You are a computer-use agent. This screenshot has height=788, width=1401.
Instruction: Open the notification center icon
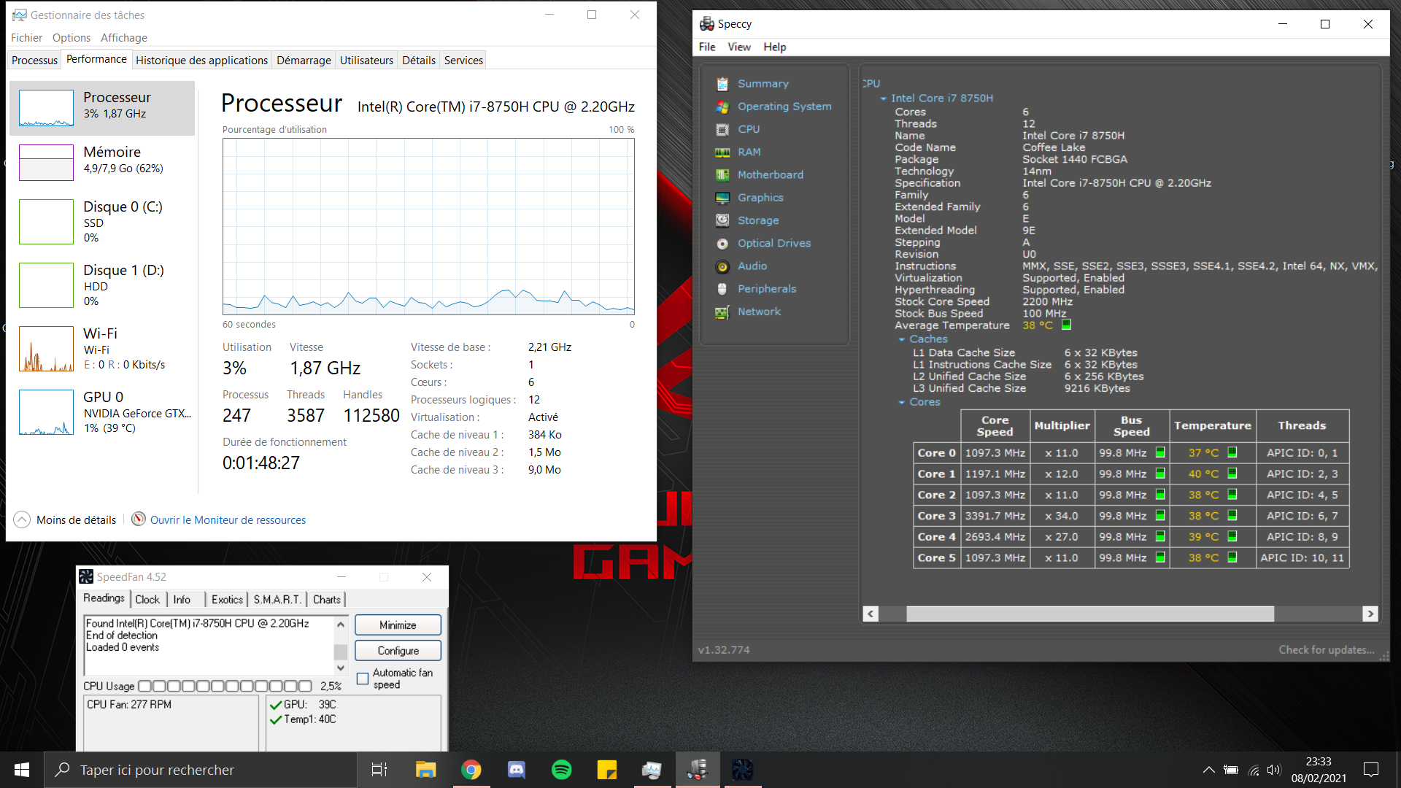(1371, 770)
